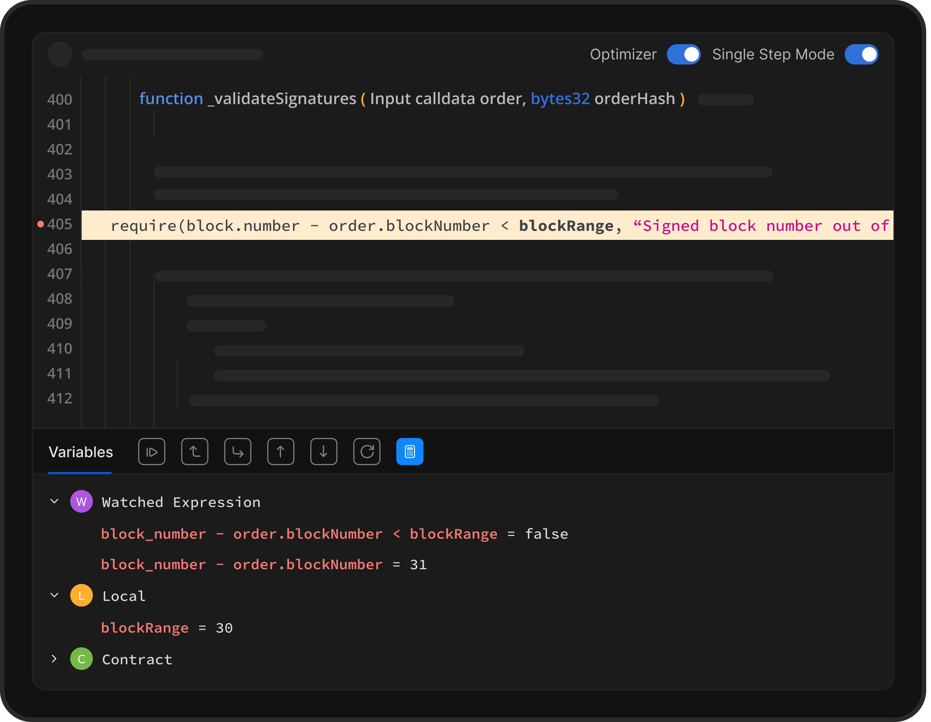The image size is (931, 722).
Task: Click the Contract heading
Action: (x=137, y=660)
